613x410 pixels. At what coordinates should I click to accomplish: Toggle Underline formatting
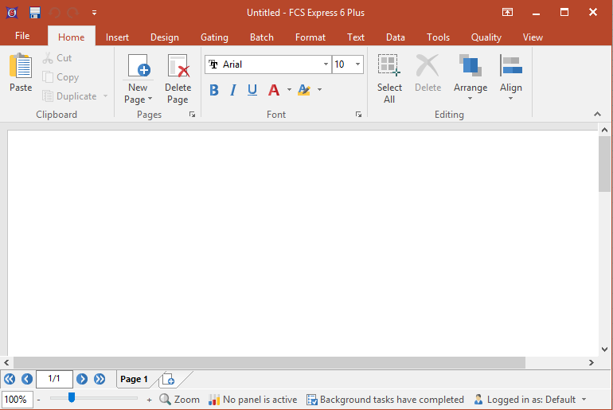[x=252, y=90]
